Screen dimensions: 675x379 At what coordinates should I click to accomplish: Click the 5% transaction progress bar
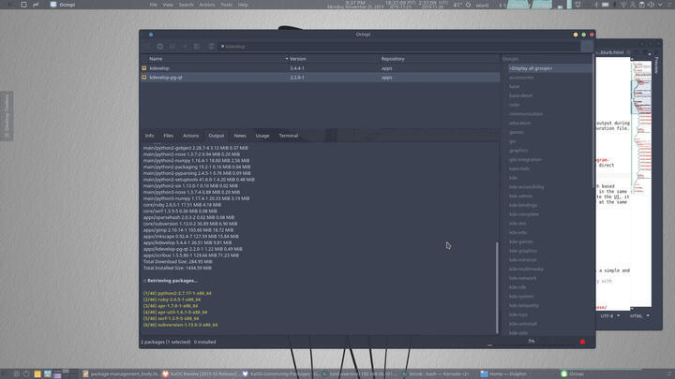pos(532,342)
